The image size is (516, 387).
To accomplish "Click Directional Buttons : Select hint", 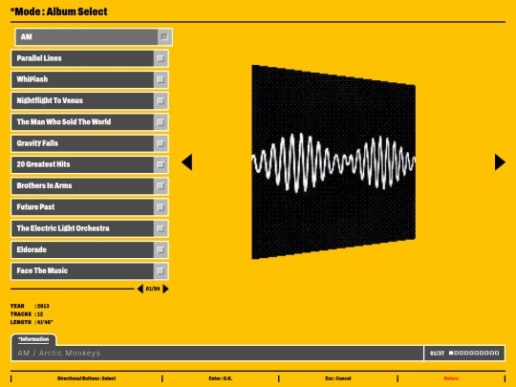I will pyautogui.click(x=87, y=378).
